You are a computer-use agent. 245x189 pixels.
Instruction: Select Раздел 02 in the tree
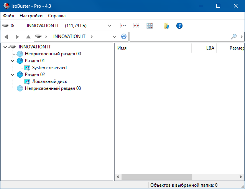coord(35,75)
